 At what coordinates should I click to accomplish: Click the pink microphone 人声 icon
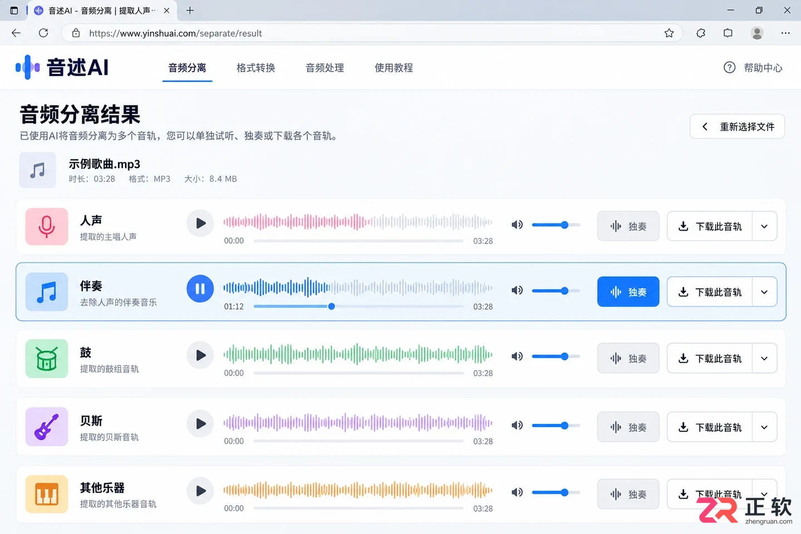47,226
